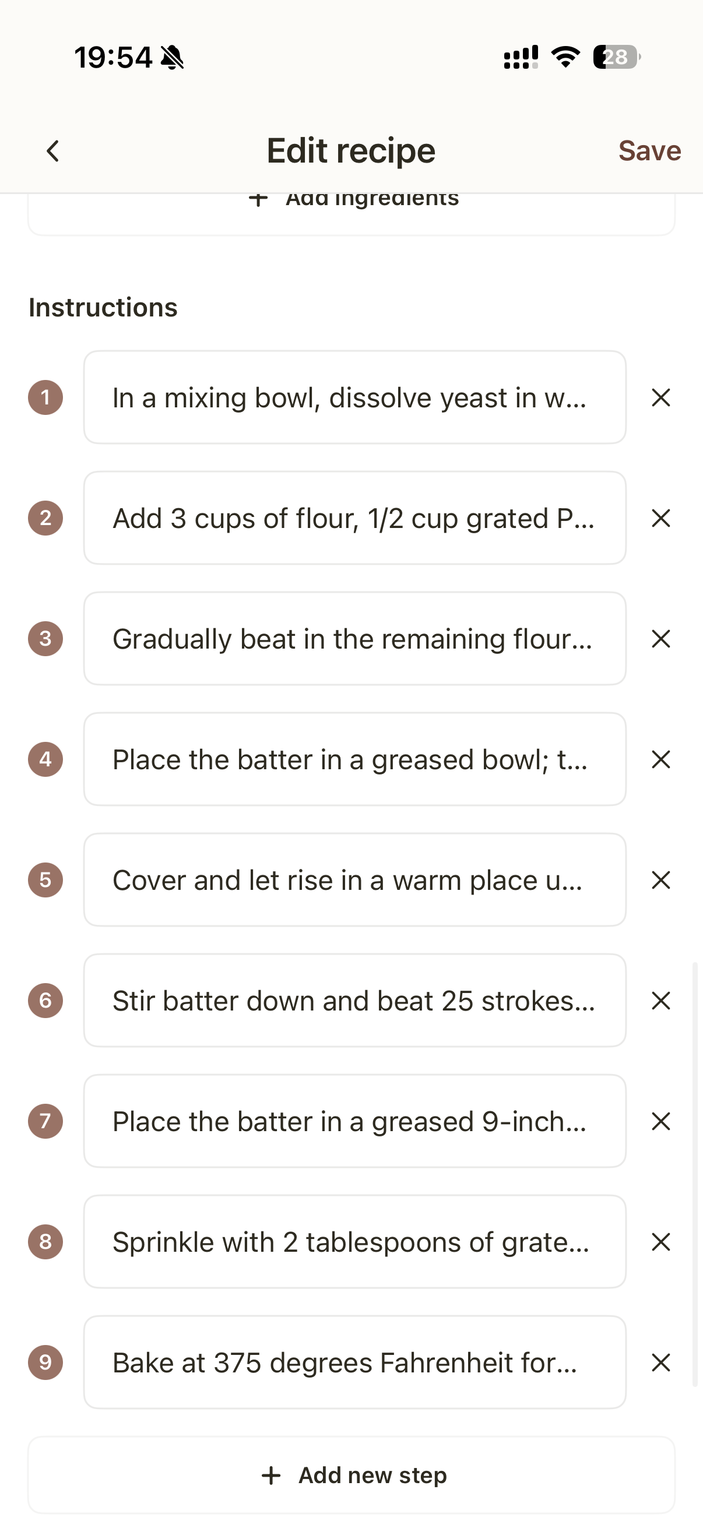Screen dimensions: 703x1528
Task: Select the step number 5 badge
Action: click(x=45, y=879)
